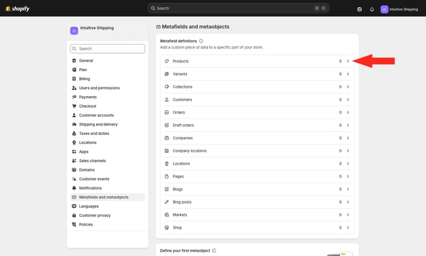The width and height of the screenshot is (426, 256).
Task: Click the Intuitive Shipping store icon in the sidebar
Action: (74, 31)
